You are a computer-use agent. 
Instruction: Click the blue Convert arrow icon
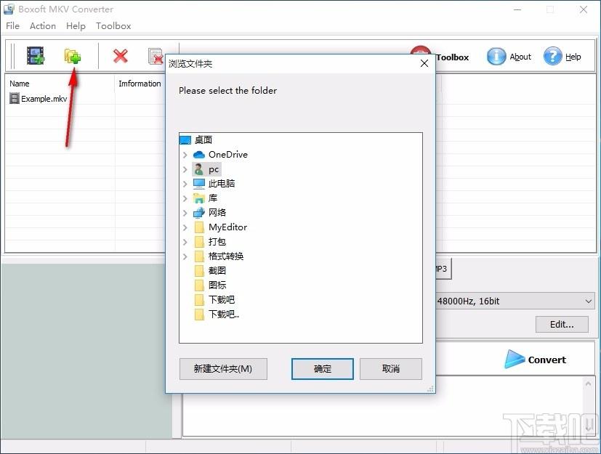(514, 360)
